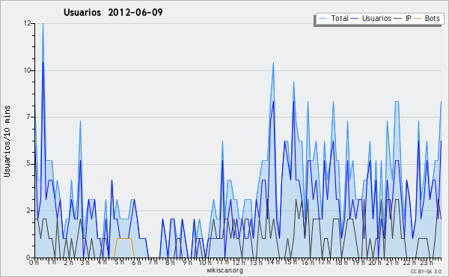Click the 'CC BY-SA 3.0' license text
Image resolution: width=449 pixels, height=277 pixels.
coord(426,271)
